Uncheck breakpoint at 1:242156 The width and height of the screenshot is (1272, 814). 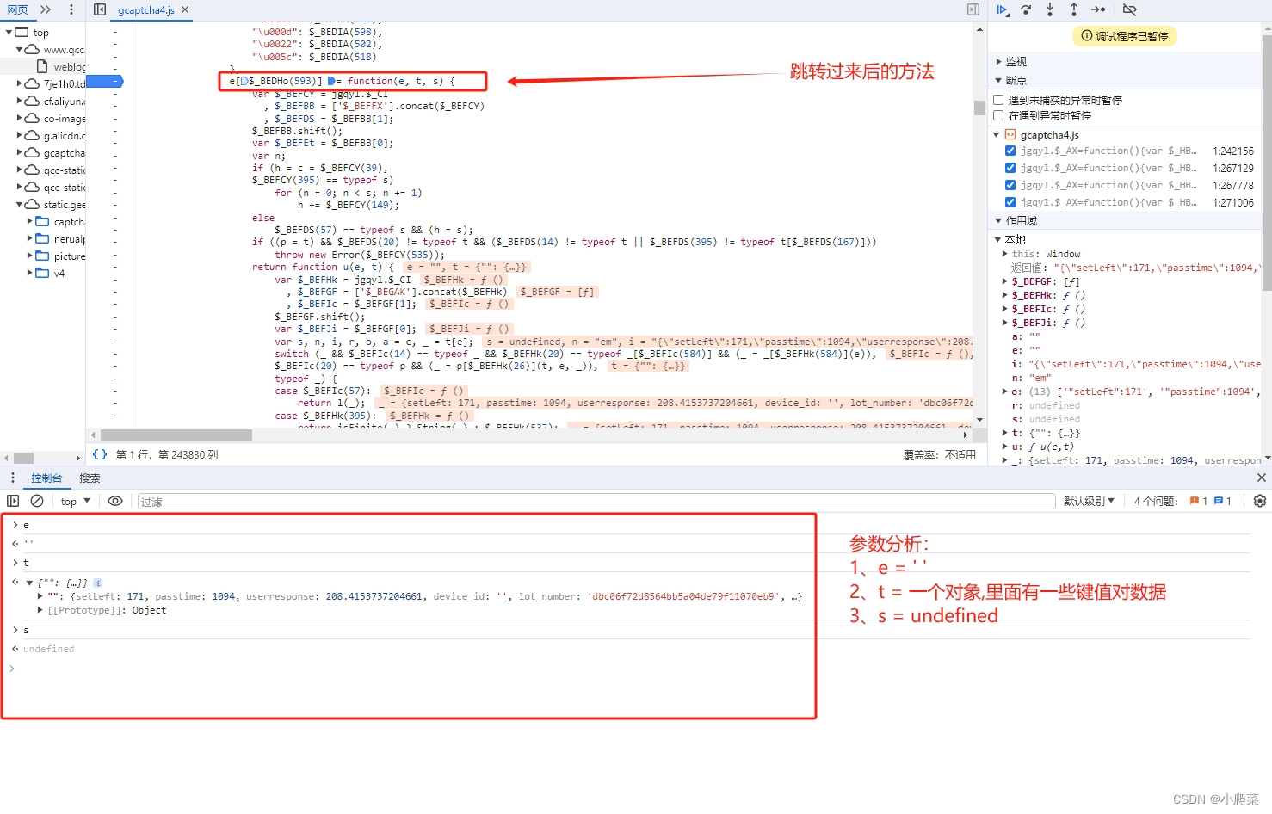click(1010, 151)
